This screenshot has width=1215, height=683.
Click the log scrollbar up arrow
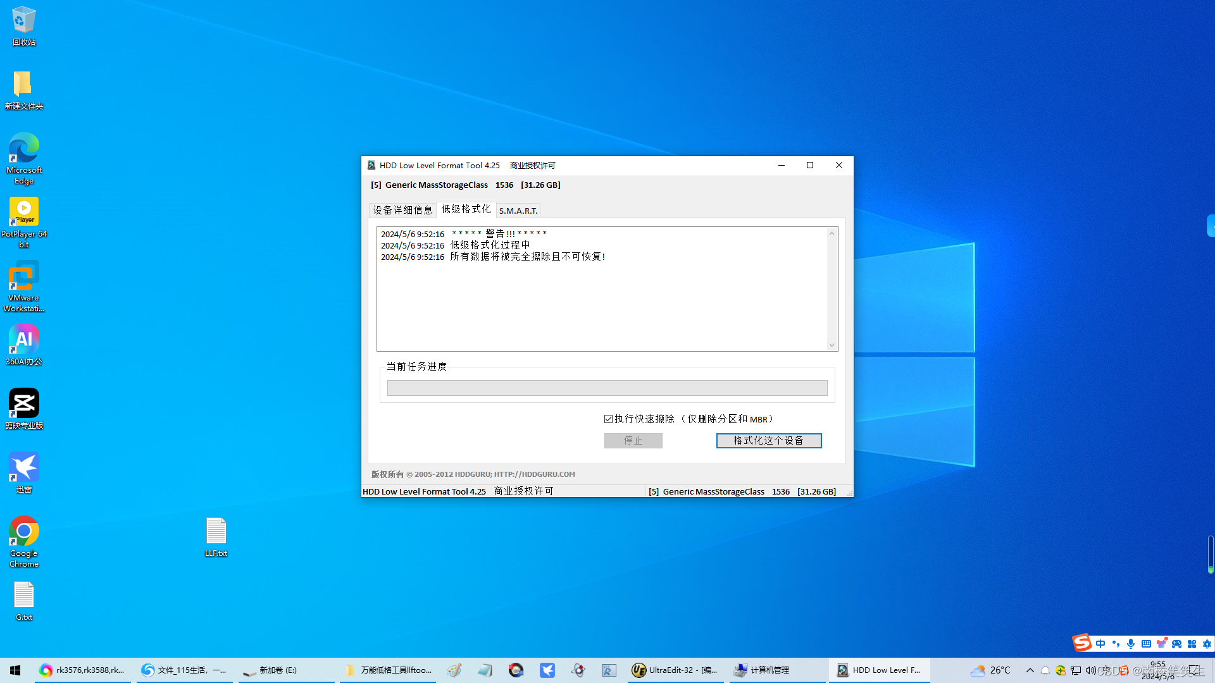click(x=832, y=234)
